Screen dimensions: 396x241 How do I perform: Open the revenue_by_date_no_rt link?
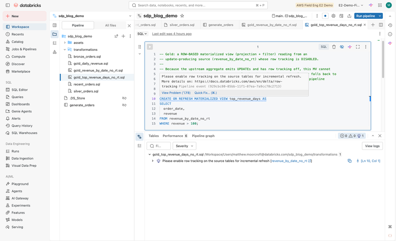tap(291, 161)
